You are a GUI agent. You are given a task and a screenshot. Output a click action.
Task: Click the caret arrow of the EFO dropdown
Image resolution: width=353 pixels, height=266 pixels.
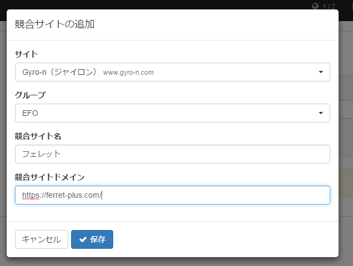coord(321,113)
